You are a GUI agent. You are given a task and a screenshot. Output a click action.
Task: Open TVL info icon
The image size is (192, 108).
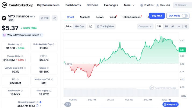point(18,79)
